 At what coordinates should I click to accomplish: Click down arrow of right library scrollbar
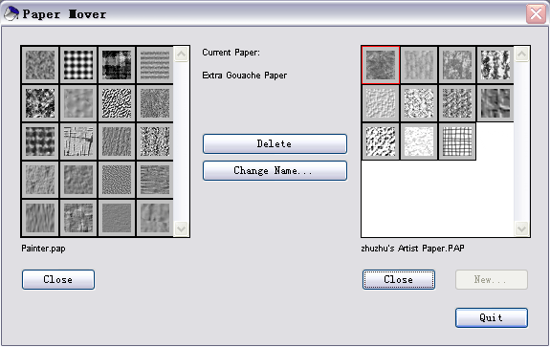pyautogui.click(x=521, y=228)
